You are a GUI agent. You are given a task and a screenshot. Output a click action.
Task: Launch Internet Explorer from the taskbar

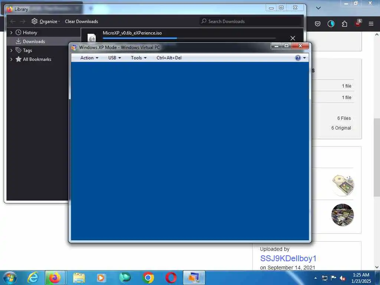coord(33,278)
